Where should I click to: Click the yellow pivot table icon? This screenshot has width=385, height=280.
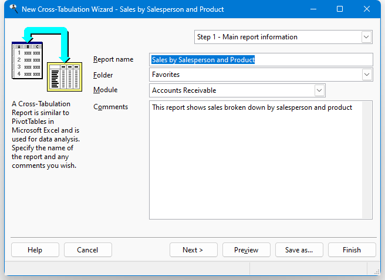65,77
